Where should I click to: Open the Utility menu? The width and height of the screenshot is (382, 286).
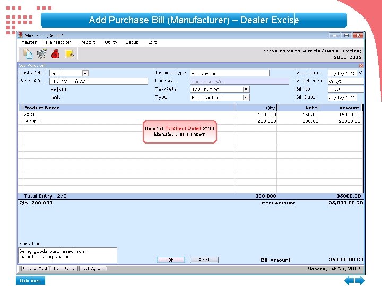click(x=110, y=42)
